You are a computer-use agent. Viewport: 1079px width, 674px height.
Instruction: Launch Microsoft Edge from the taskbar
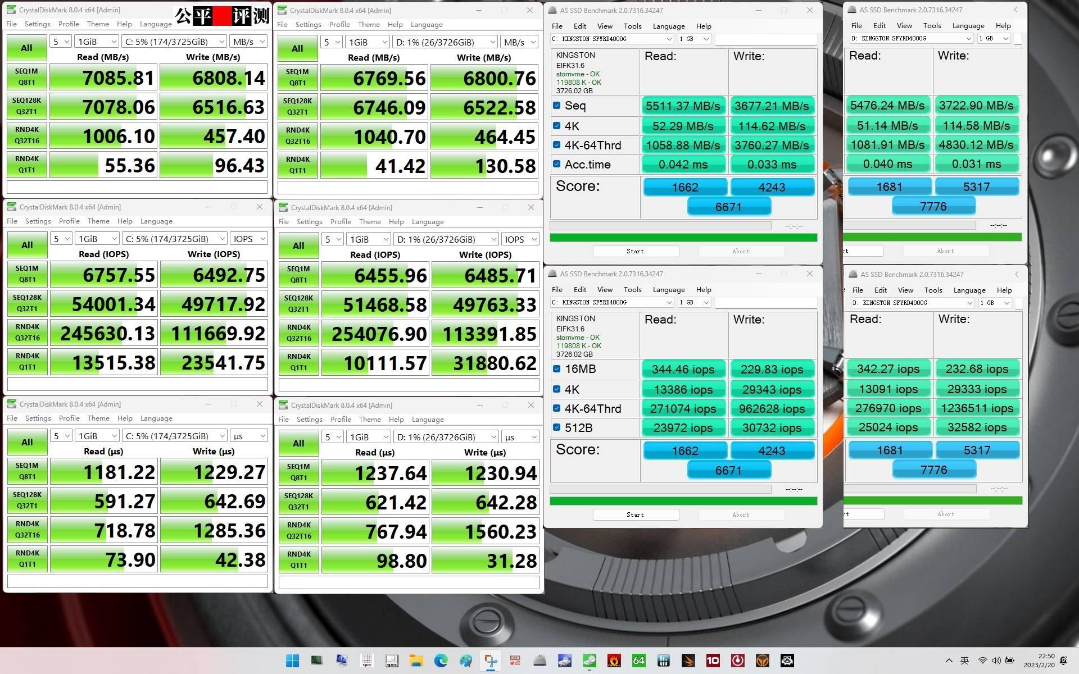[441, 661]
